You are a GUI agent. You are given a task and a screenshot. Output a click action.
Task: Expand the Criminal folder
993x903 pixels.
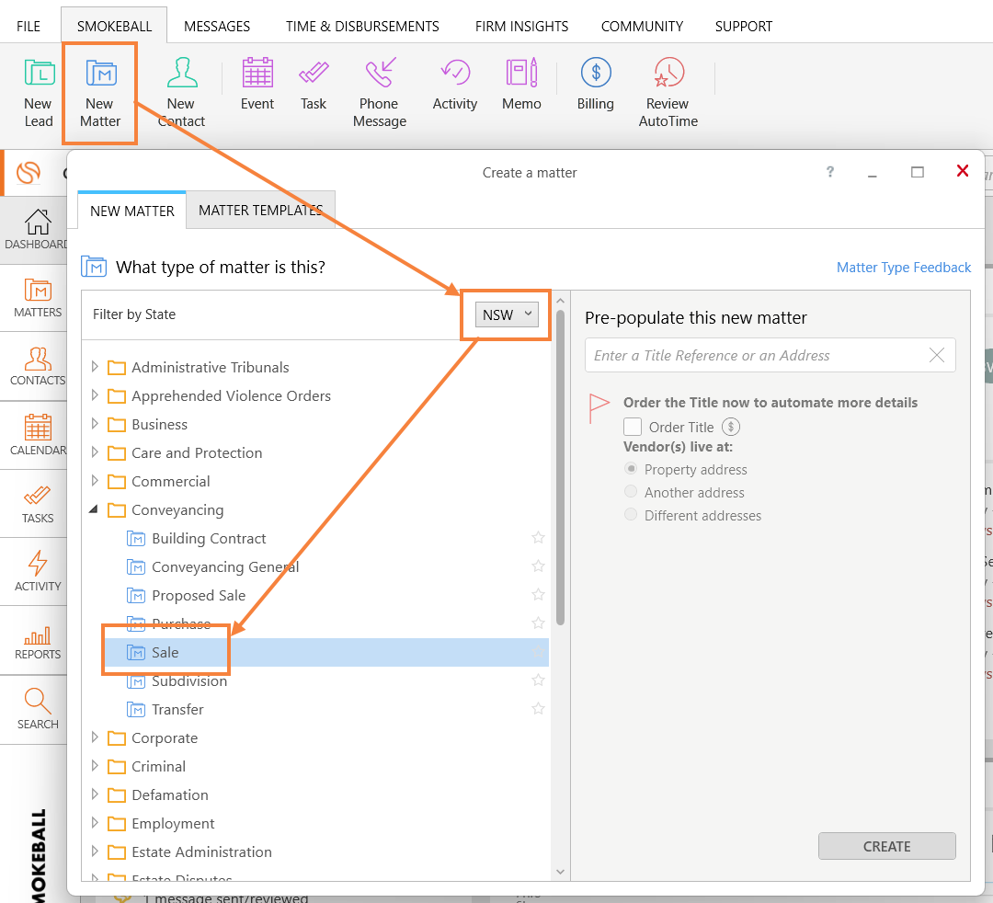[x=95, y=766]
